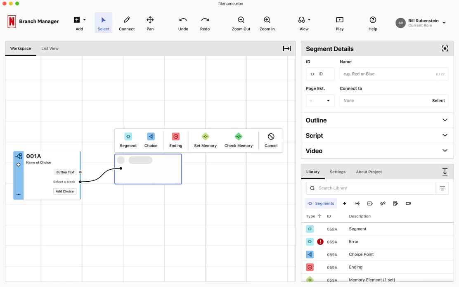Expand the Outline section
This screenshot has height=287, width=459.
(x=377, y=120)
